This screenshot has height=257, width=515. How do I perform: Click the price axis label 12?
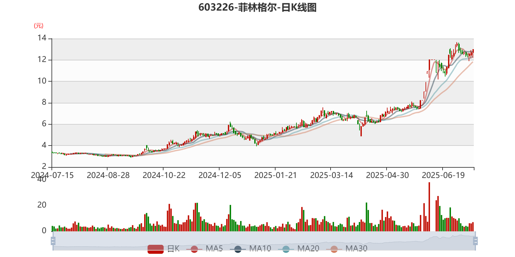click(x=42, y=60)
